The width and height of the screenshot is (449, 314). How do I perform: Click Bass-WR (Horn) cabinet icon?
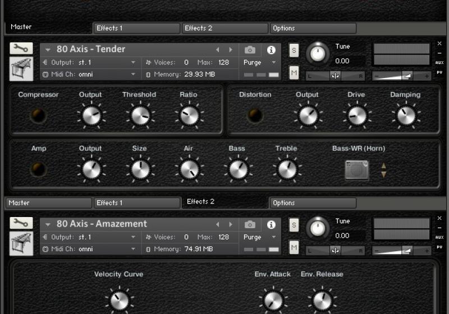pos(357,170)
